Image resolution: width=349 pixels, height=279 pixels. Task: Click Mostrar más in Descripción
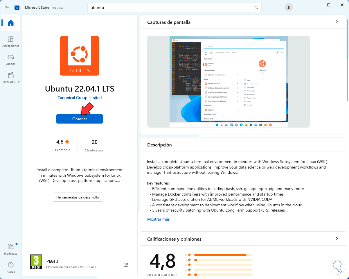point(159,219)
